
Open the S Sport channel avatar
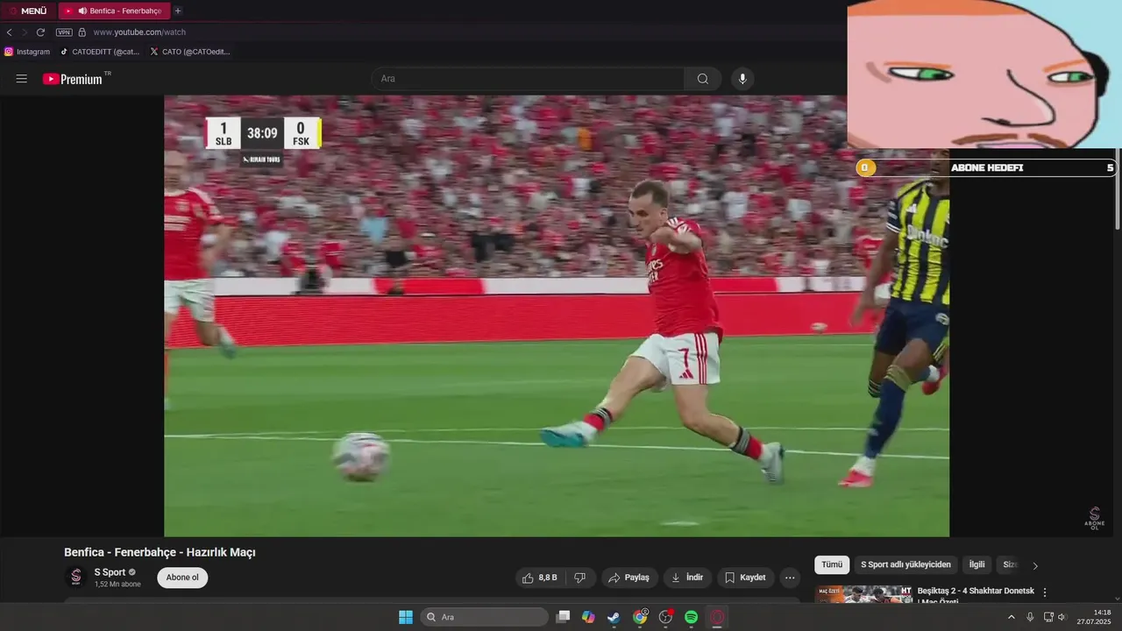tap(76, 577)
